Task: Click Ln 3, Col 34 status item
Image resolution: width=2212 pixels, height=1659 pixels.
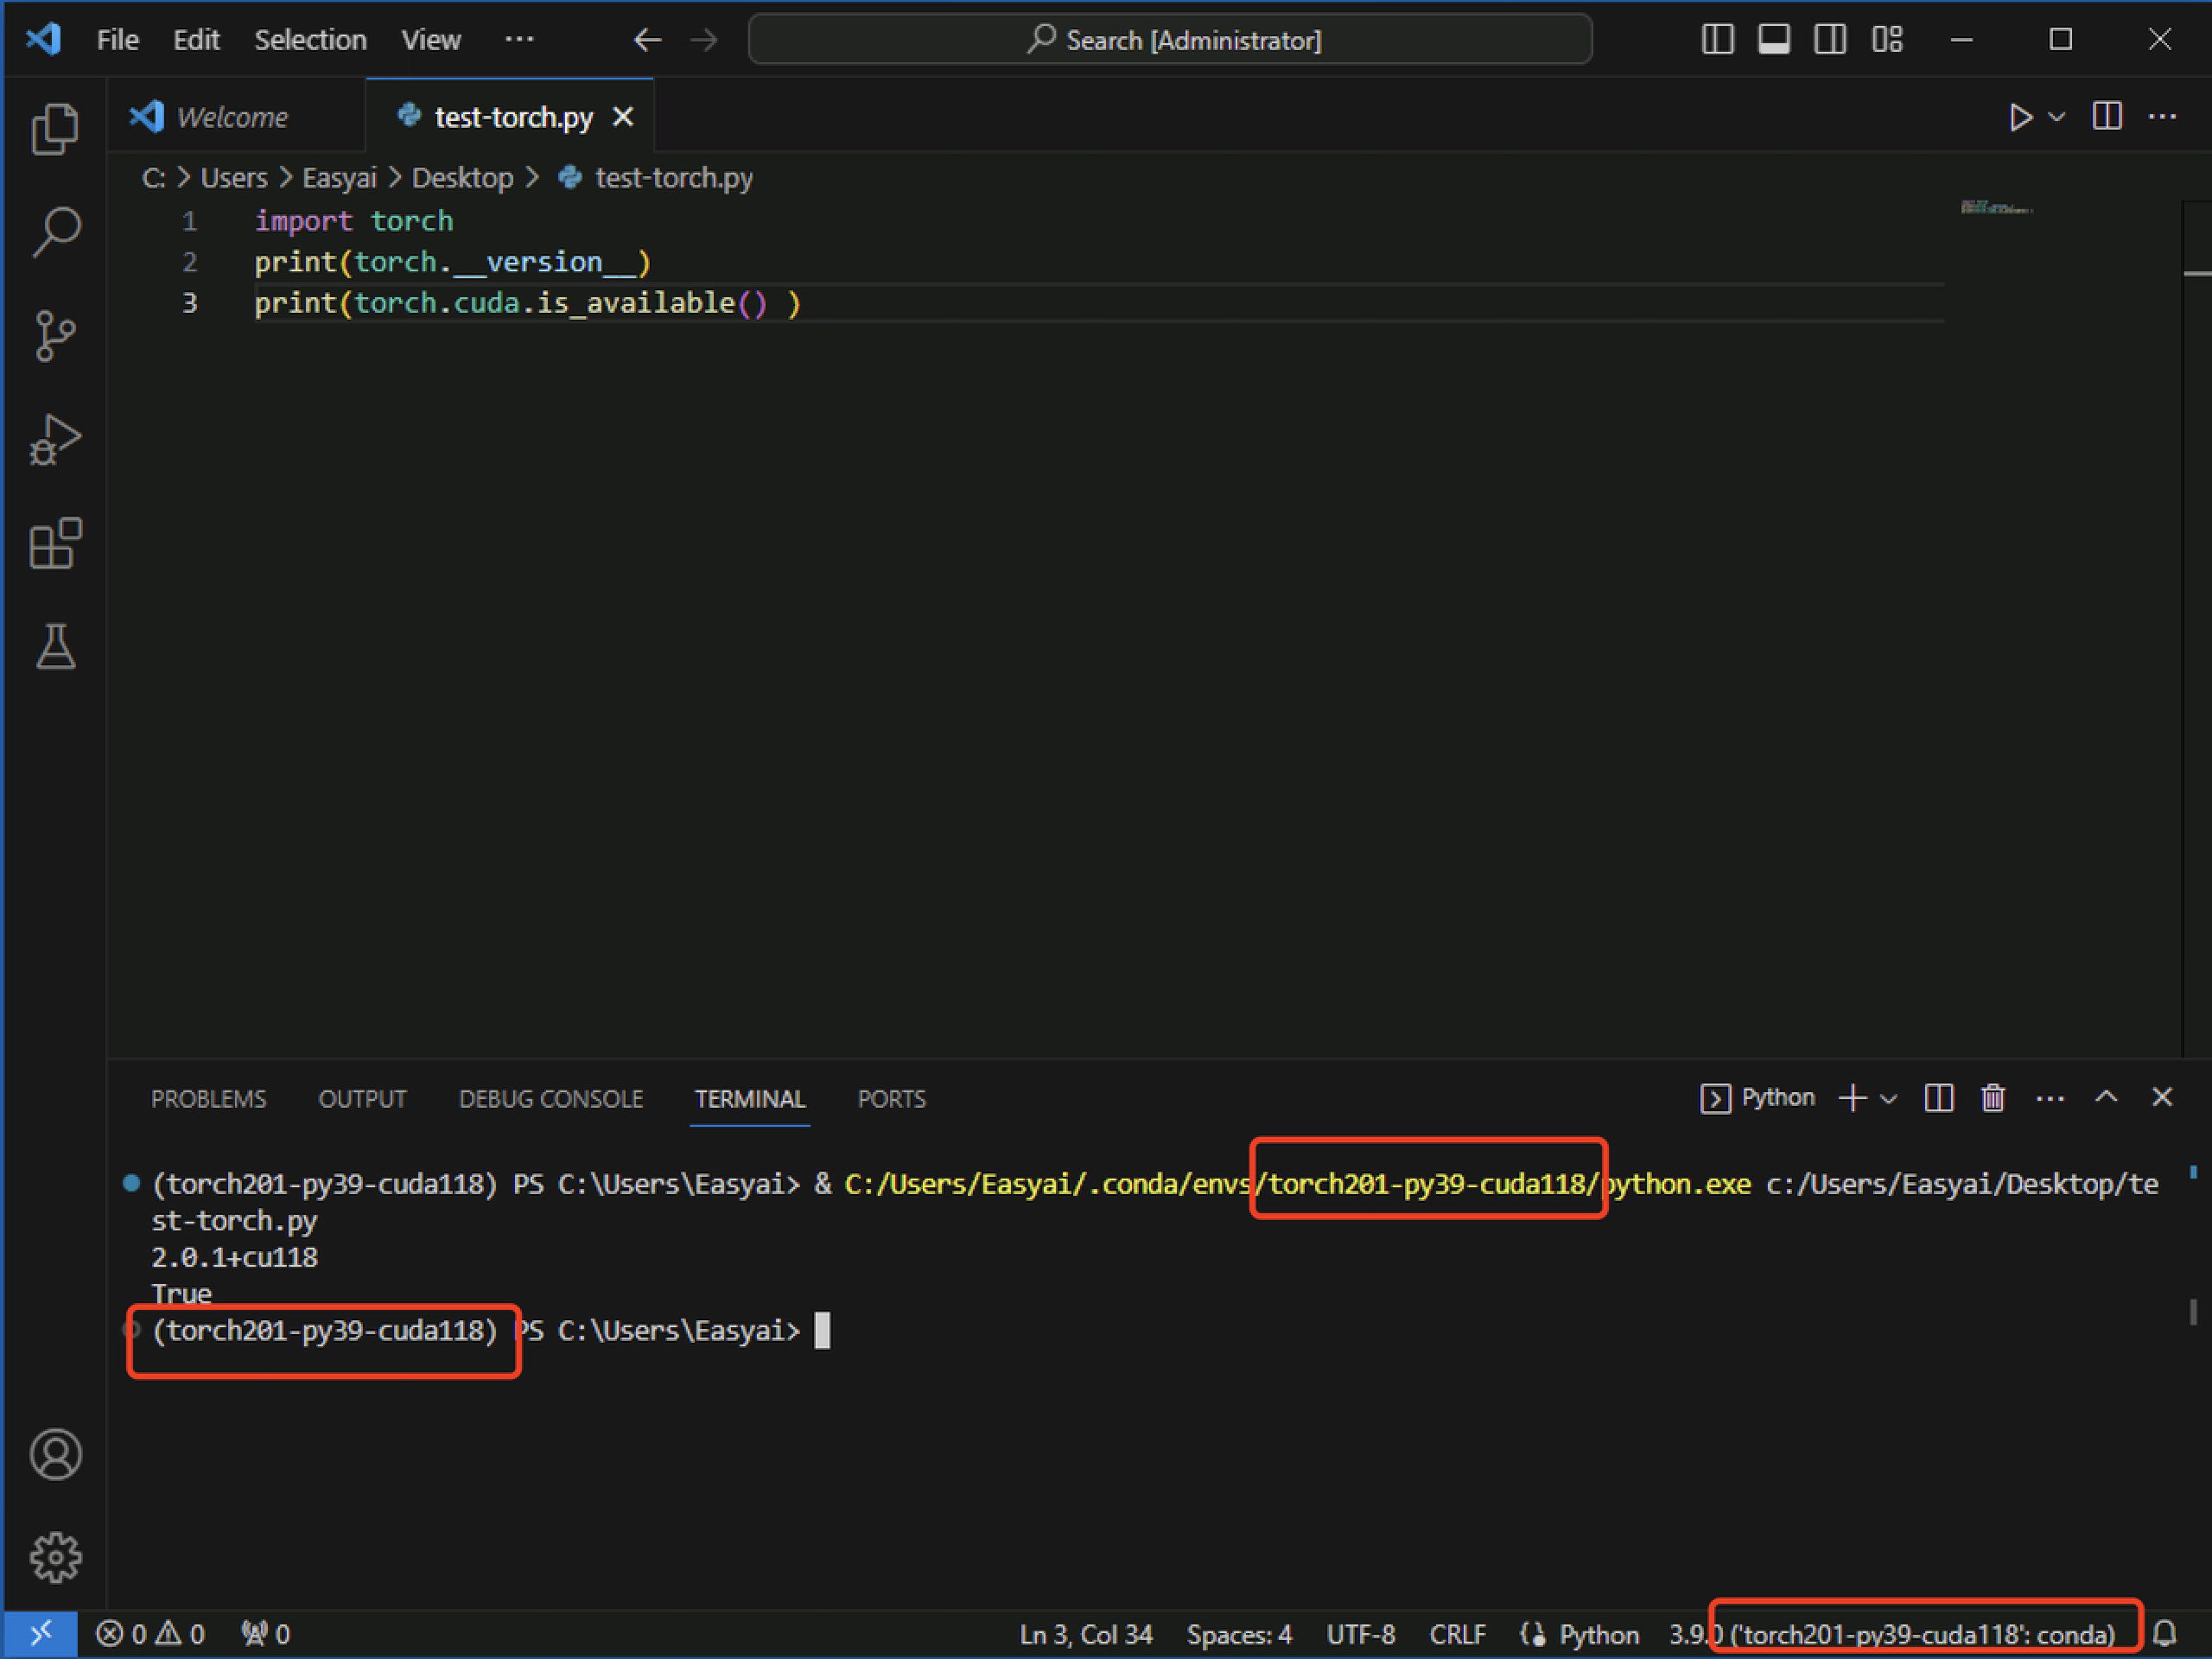Action: click(x=1086, y=1634)
